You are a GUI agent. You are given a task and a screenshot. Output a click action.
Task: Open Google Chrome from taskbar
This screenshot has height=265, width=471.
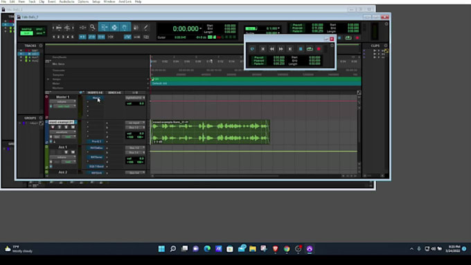pyautogui.click(x=287, y=249)
